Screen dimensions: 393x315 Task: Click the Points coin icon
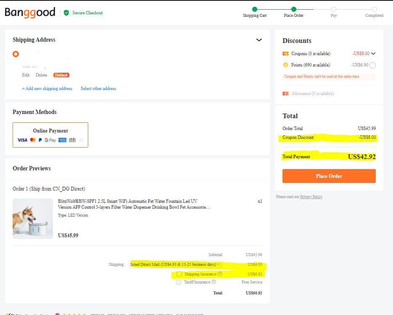coord(286,65)
